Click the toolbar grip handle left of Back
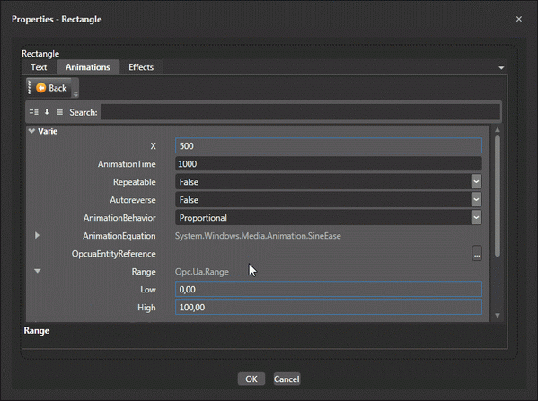Image resolution: width=538 pixels, height=401 pixels. [29, 87]
